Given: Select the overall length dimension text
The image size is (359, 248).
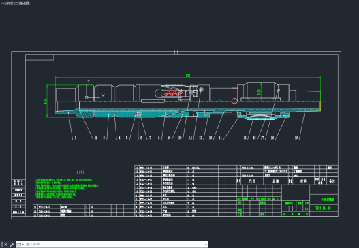Looking at the screenshot, I should 188,76.
